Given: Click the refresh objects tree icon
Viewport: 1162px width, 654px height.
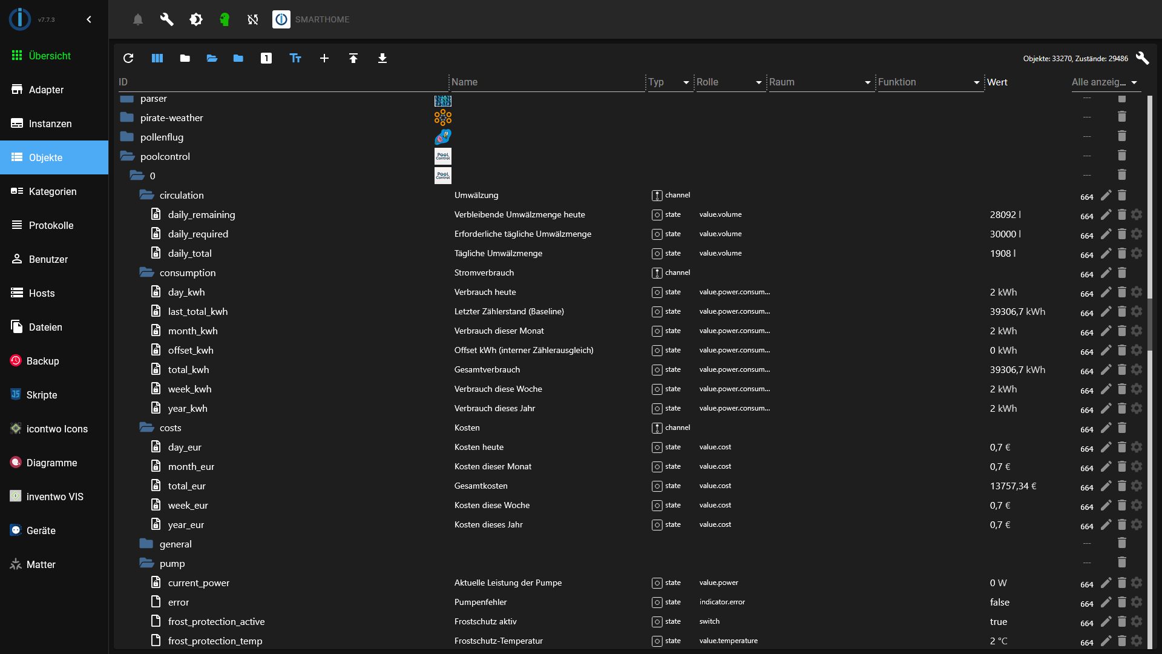Looking at the screenshot, I should (x=128, y=58).
